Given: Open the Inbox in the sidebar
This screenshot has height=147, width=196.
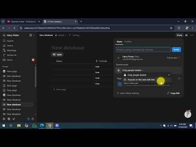Looking at the screenshot, I should coord(10,60).
